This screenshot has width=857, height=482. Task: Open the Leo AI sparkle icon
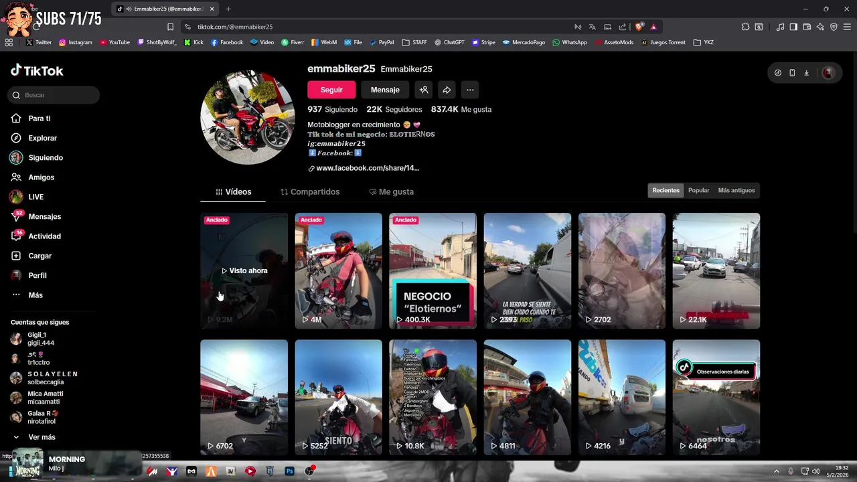(x=820, y=27)
